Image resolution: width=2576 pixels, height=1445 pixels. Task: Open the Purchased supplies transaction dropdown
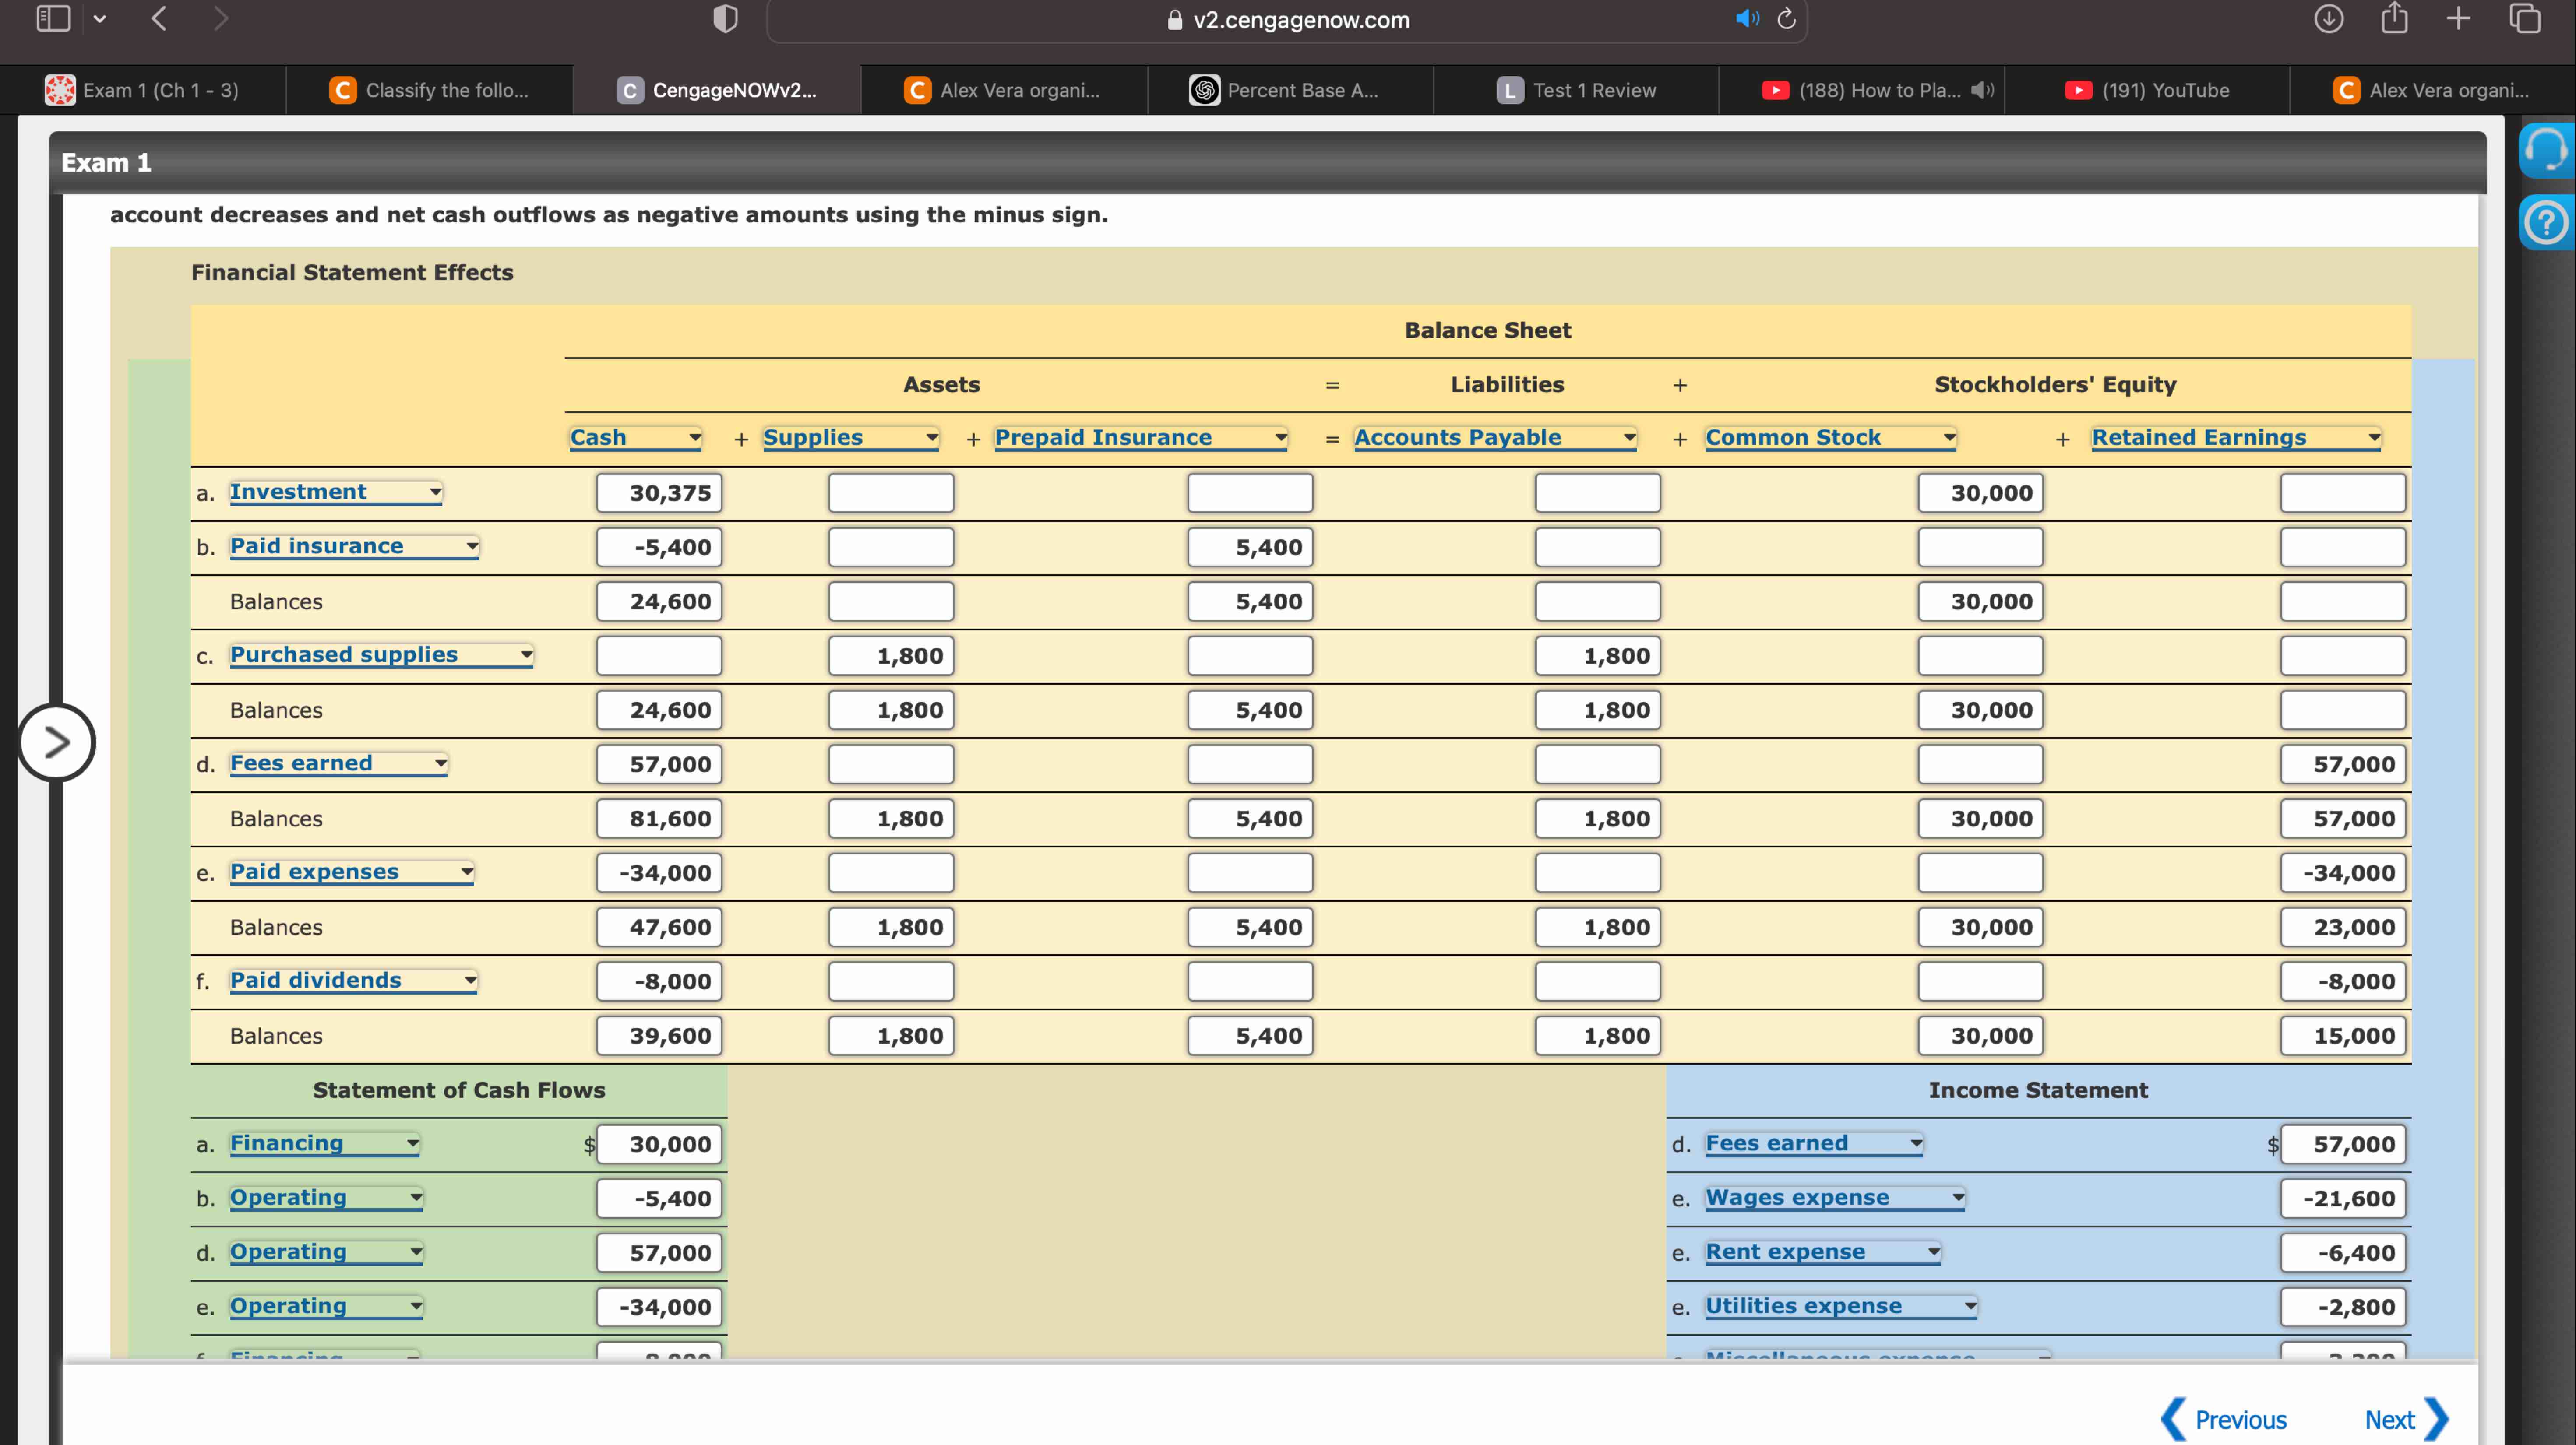coord(382,655)
